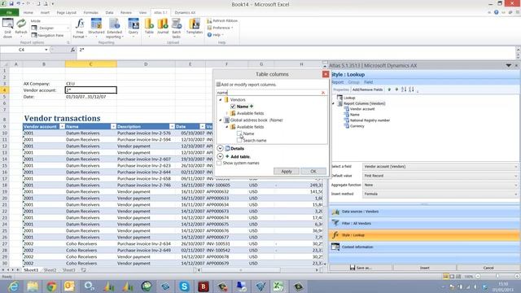
Task: Open the Templates tool
Action: coord(195,27)
